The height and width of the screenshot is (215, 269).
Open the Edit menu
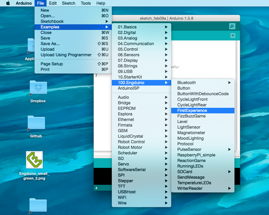[53, 3]
